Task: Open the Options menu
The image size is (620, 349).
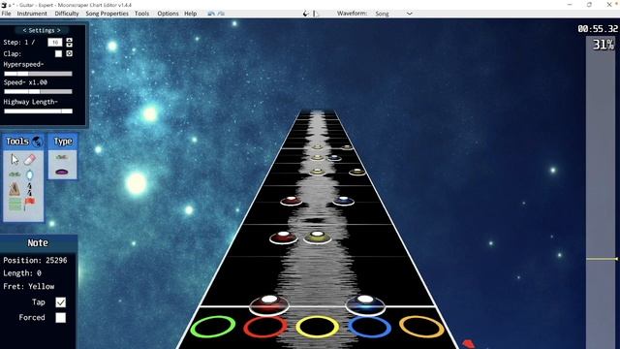Action: (168, 14)
